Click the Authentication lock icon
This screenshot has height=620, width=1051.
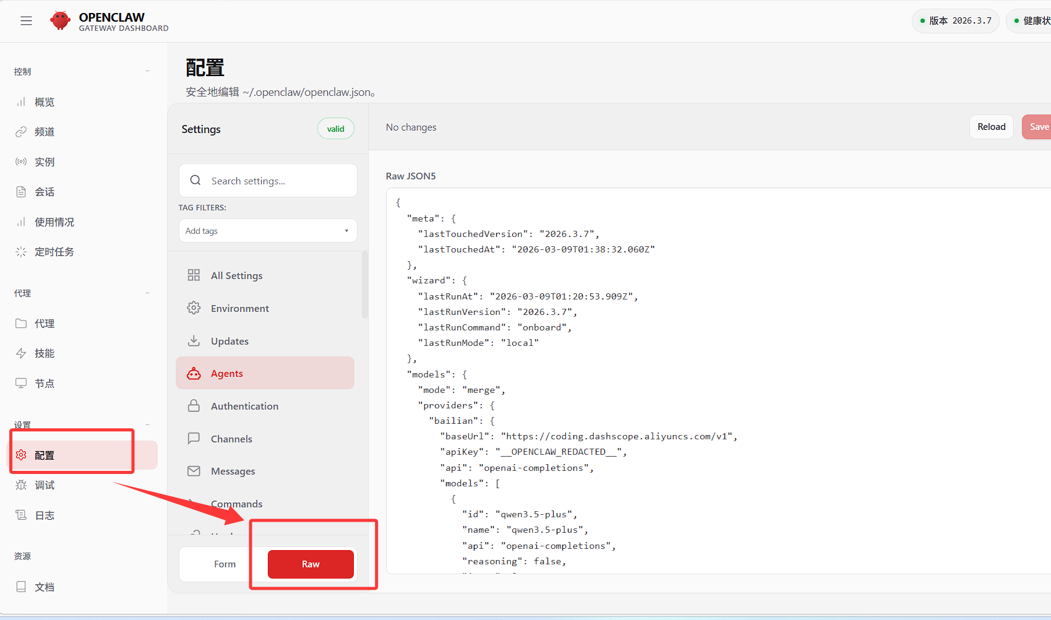[194, 406]
